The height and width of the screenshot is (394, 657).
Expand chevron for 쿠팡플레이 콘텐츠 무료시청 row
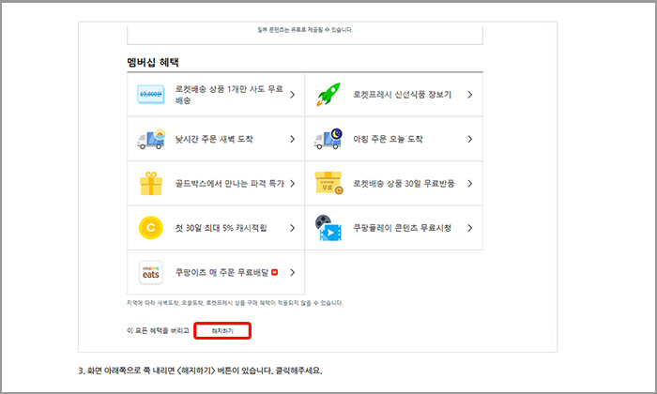(x=470, y=228)
